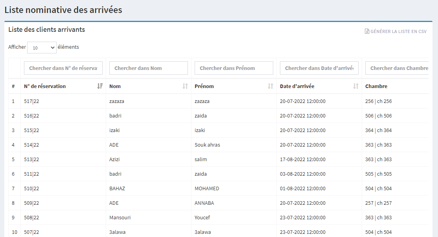Click sort arrows in Prénom column
Viewport: 438px width, 237px height.
pyautogui.click(x=271, y=86)
